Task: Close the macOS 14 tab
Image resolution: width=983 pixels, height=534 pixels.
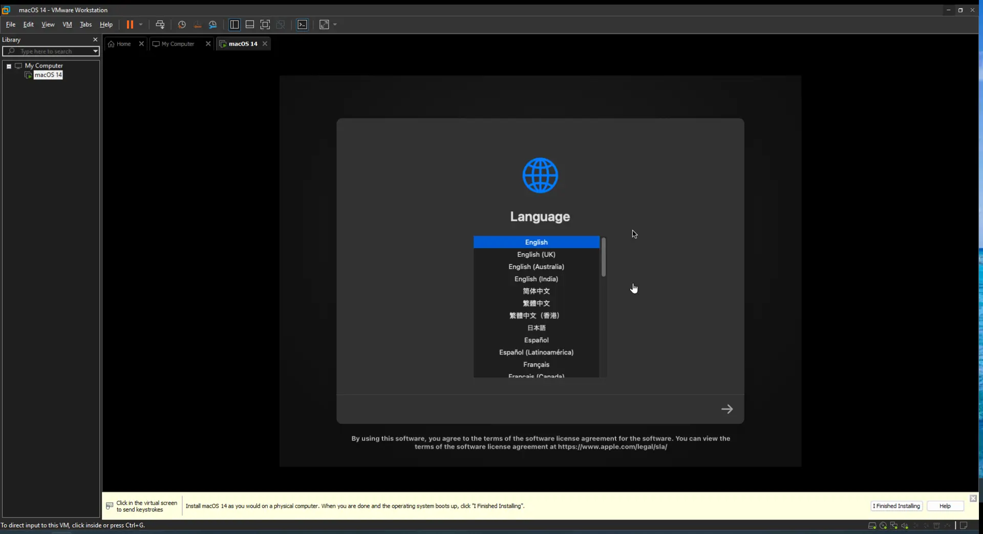Action: click(x=265, y=44)
